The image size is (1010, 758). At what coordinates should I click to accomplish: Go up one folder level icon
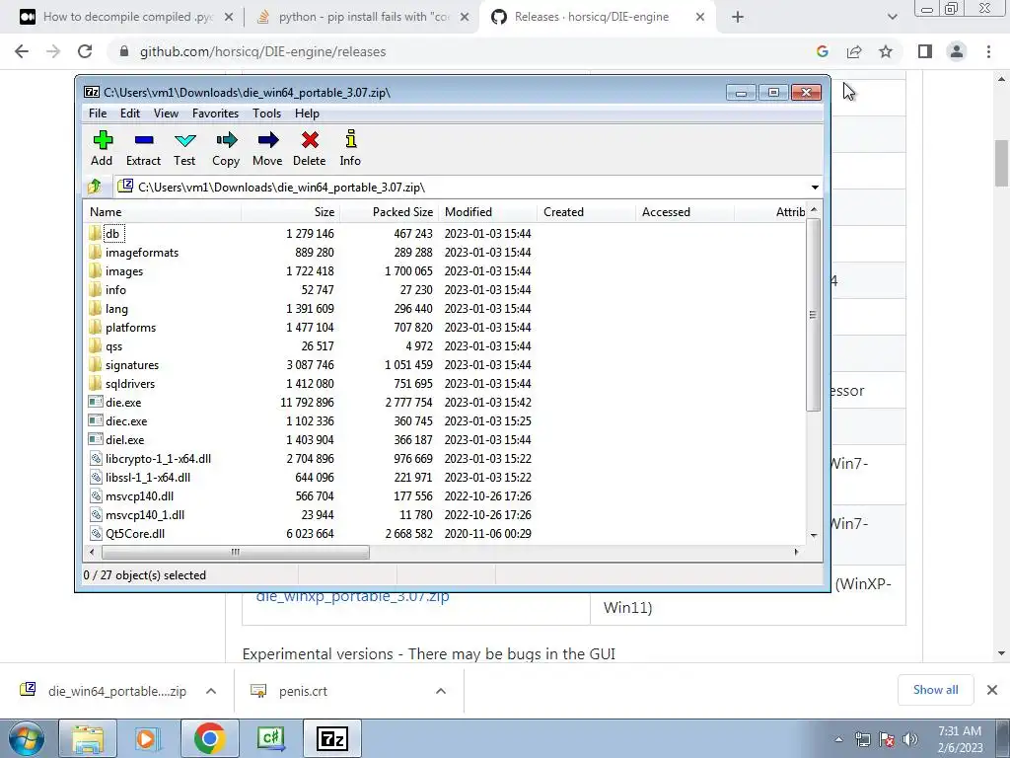(x=95, y=187)
